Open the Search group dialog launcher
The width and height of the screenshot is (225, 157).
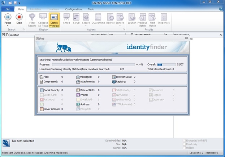click(x=23, y=30)
